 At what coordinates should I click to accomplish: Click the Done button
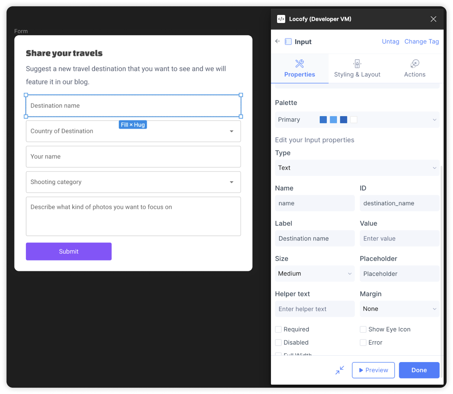[419, 370]
